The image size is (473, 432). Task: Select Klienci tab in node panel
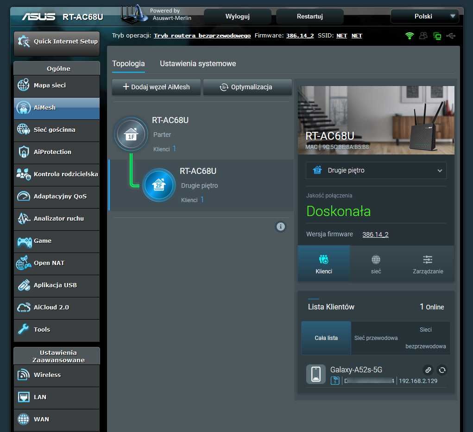click(x=324, y=264)
